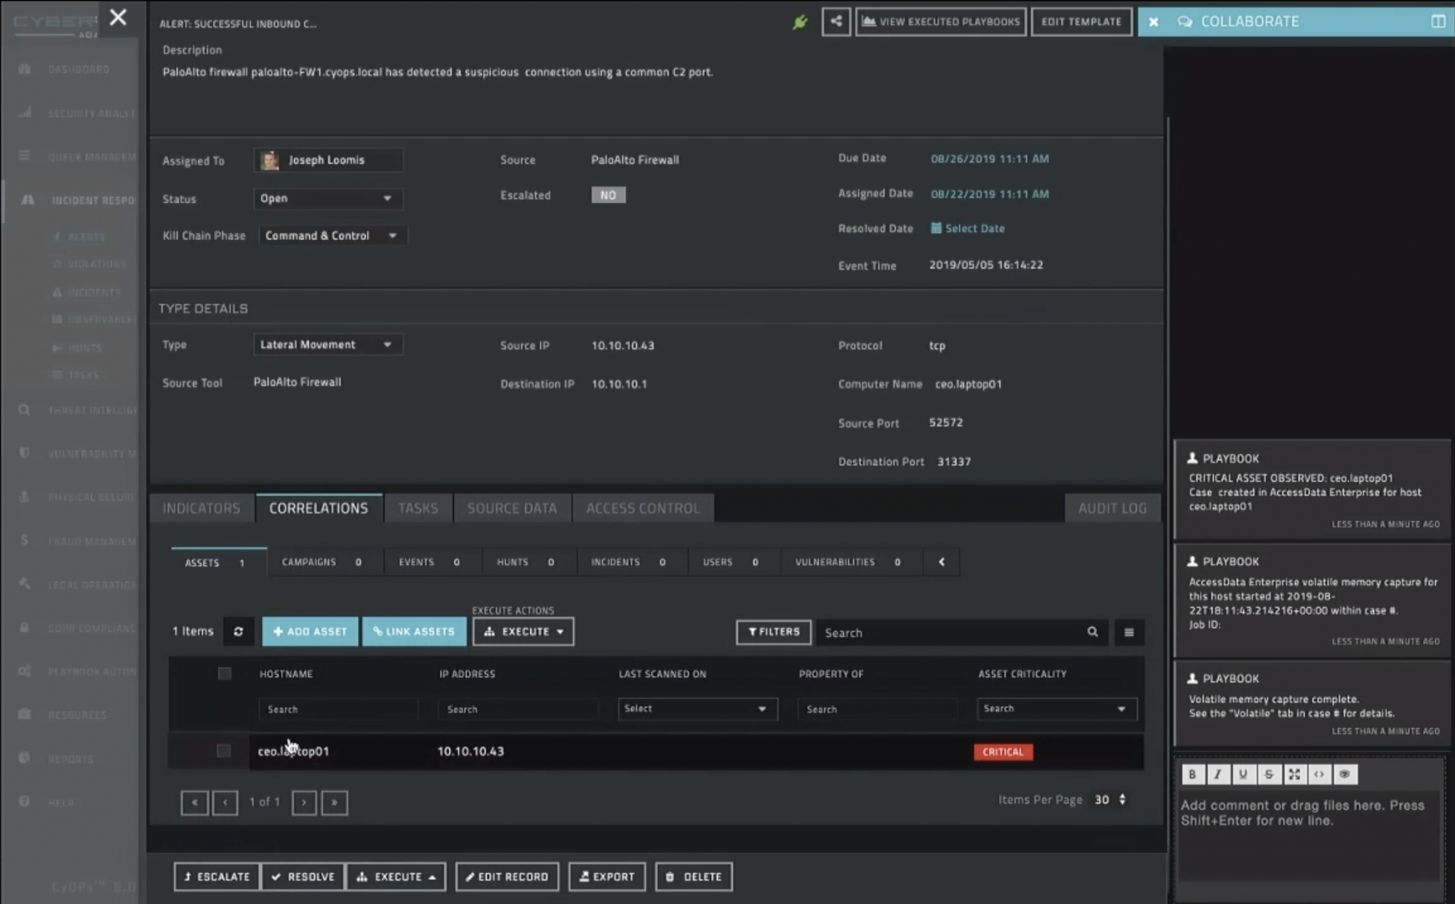
Task: Refresh the correlated assets list
Action: (239, 631)
